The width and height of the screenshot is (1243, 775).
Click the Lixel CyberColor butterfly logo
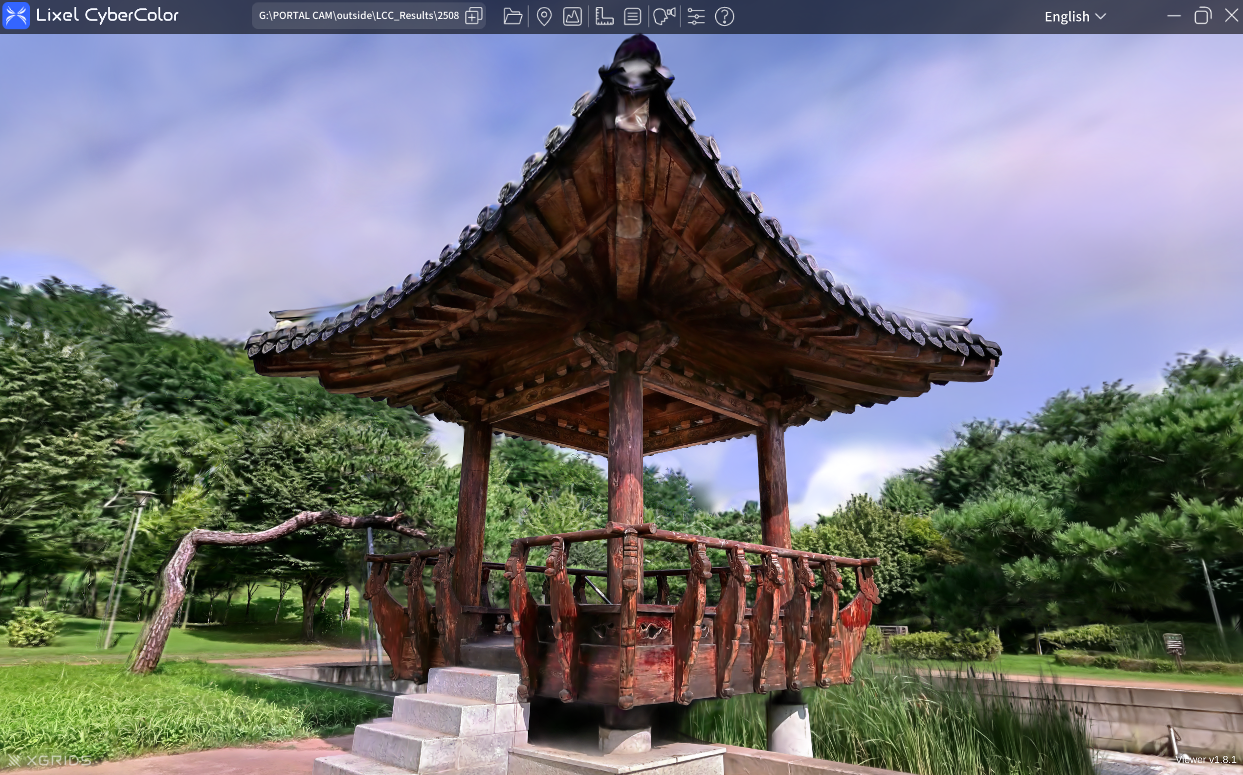pyautogui.click(x=16, y=15)
